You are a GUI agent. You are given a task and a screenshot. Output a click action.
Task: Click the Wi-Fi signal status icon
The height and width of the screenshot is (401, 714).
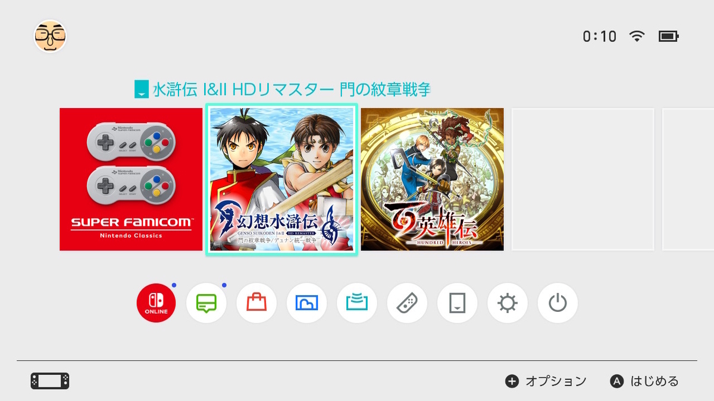click(637, 36)
